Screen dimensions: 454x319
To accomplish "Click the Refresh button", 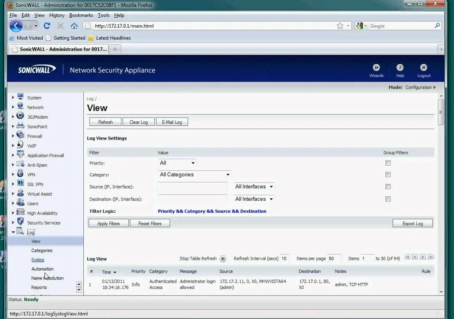I will (106, 122).
